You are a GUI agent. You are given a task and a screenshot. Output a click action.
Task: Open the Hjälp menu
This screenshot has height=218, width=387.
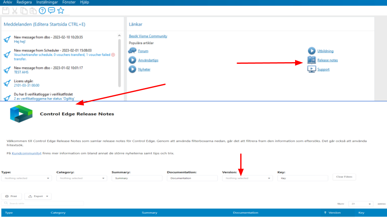pyautogui.click(x=84, y=2)
